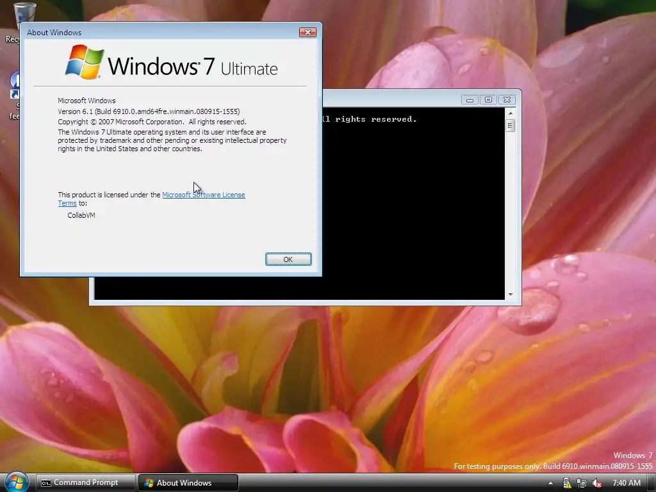Click the Command Prompt scrollbar thumb
656x492 pixels.
[510, 126]
